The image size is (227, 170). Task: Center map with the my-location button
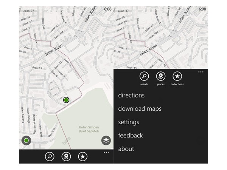[26, 141]
